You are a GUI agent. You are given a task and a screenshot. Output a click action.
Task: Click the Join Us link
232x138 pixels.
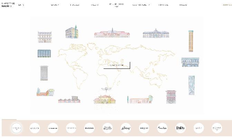point(227,5)
